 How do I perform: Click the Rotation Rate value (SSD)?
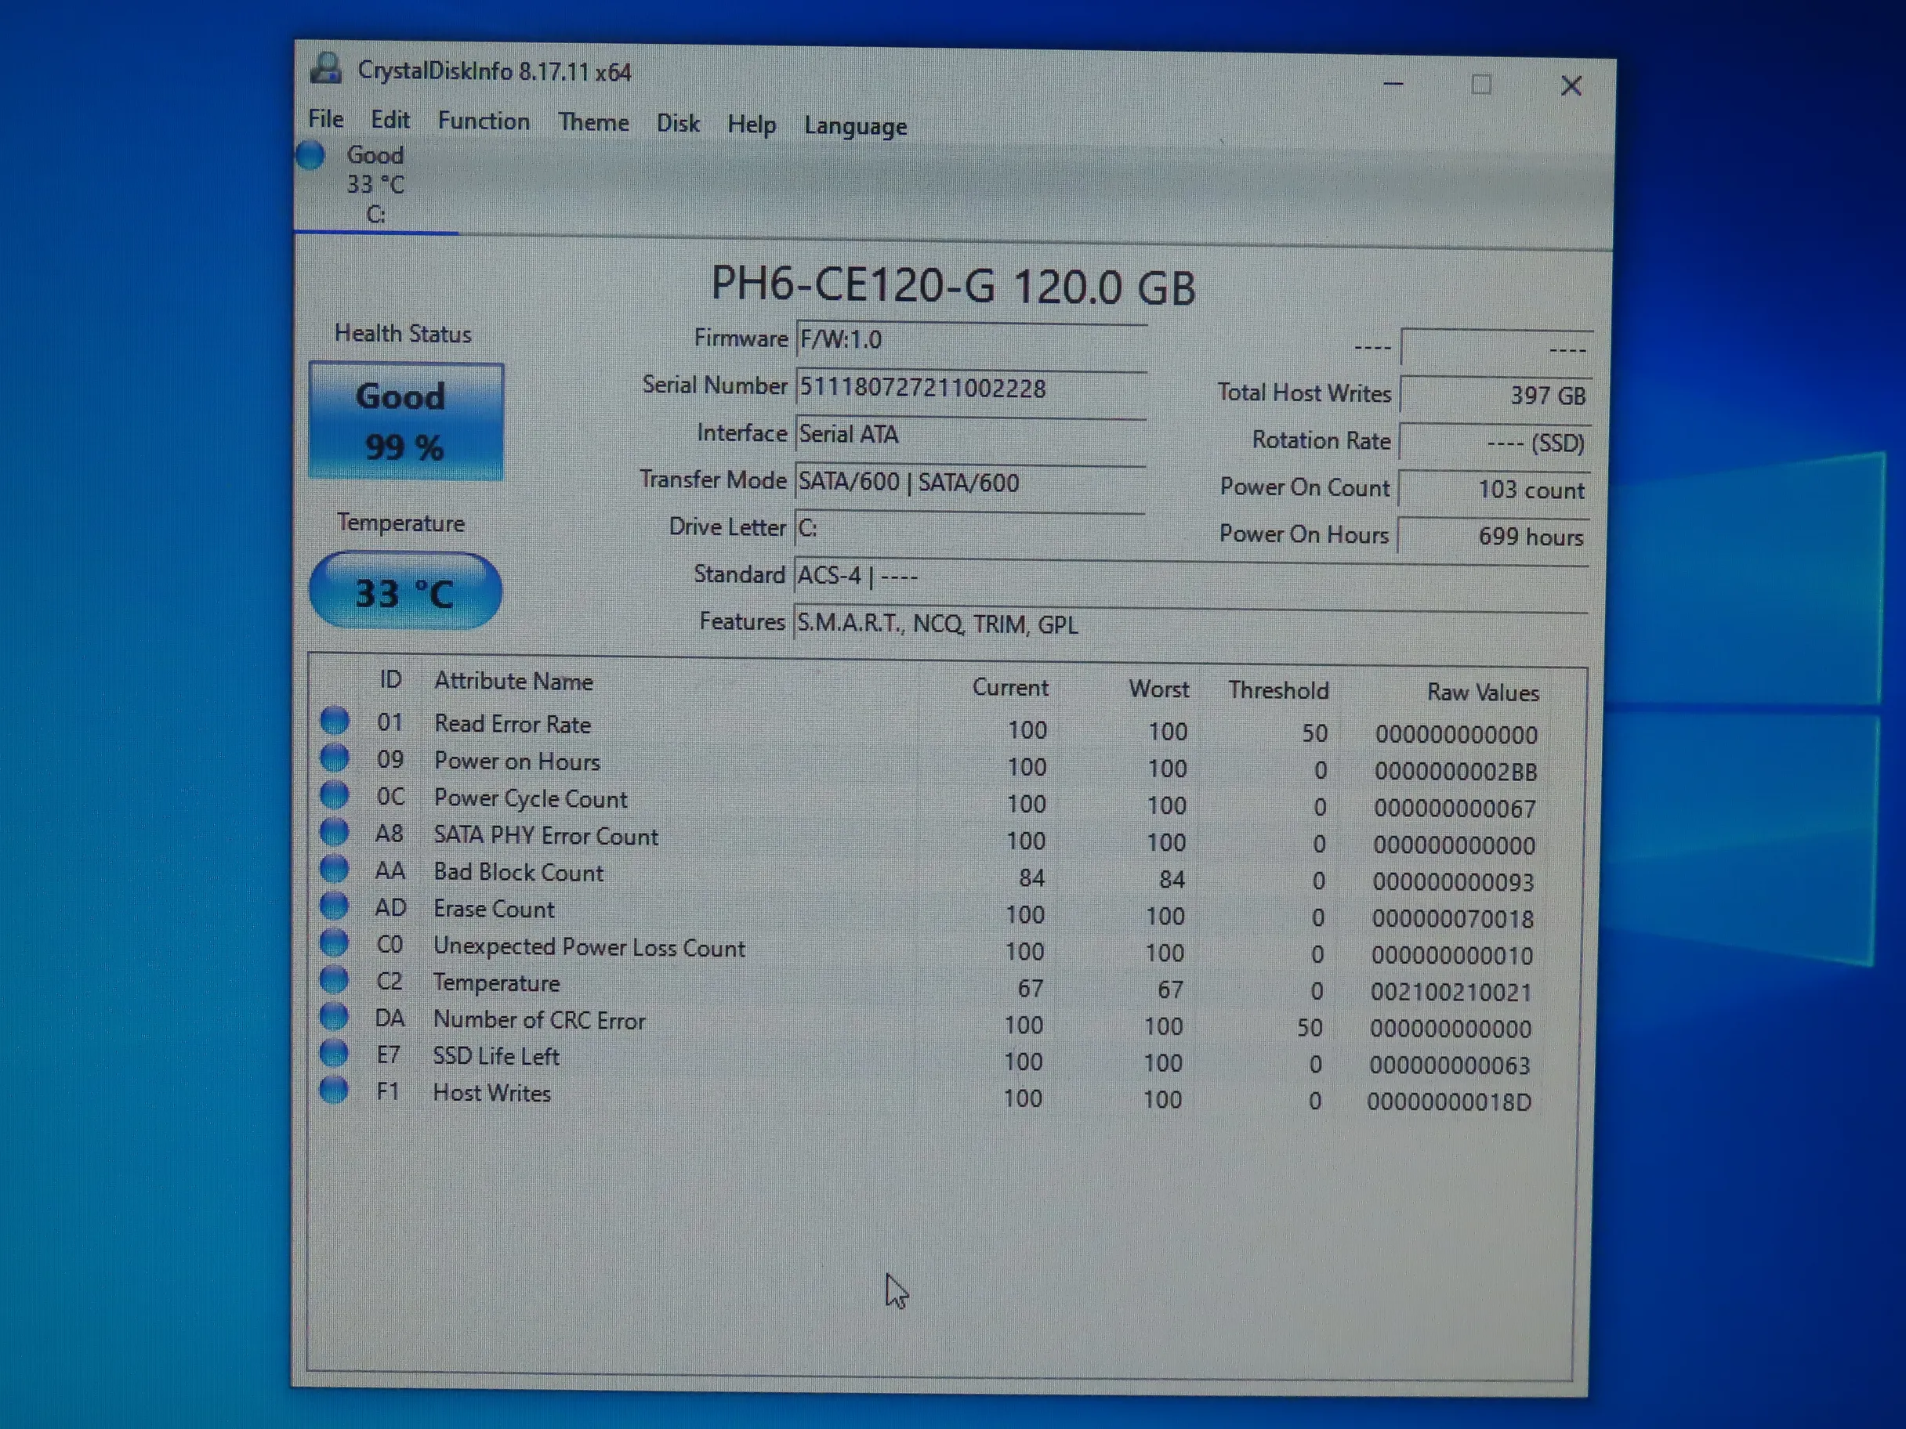pos(1495,443)
